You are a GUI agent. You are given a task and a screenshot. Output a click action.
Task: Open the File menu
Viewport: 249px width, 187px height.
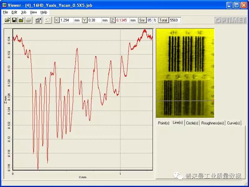[x=5, y=12]
